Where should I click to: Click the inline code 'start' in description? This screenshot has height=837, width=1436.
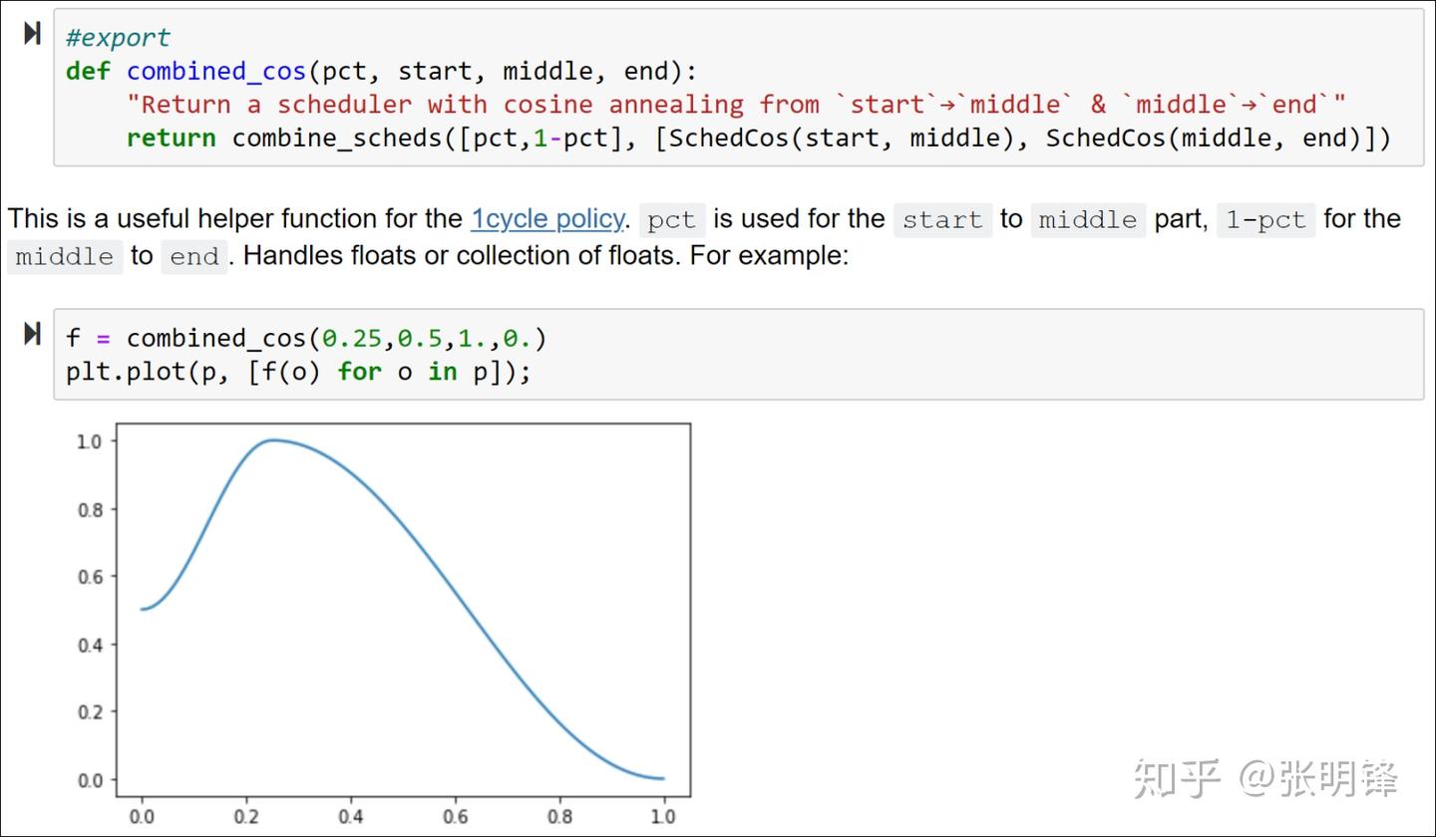[x=942, y=219]
